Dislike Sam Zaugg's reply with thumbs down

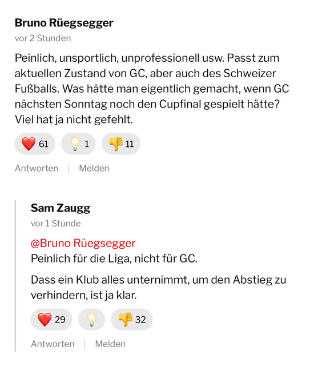[132, 319]
